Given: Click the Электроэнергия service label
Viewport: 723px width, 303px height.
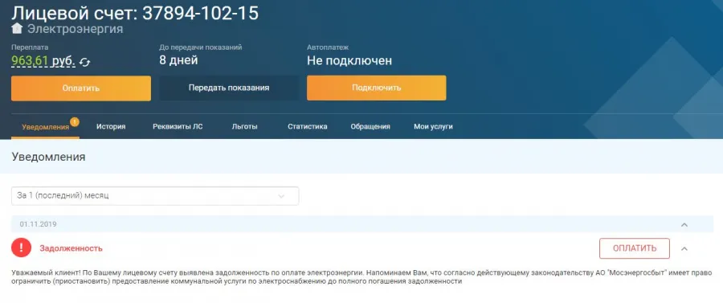Looking at the screenshot, I should coord(76,29).
